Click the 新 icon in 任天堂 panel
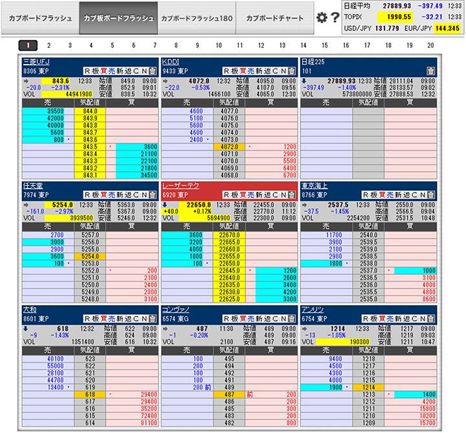 coord(120,195)
